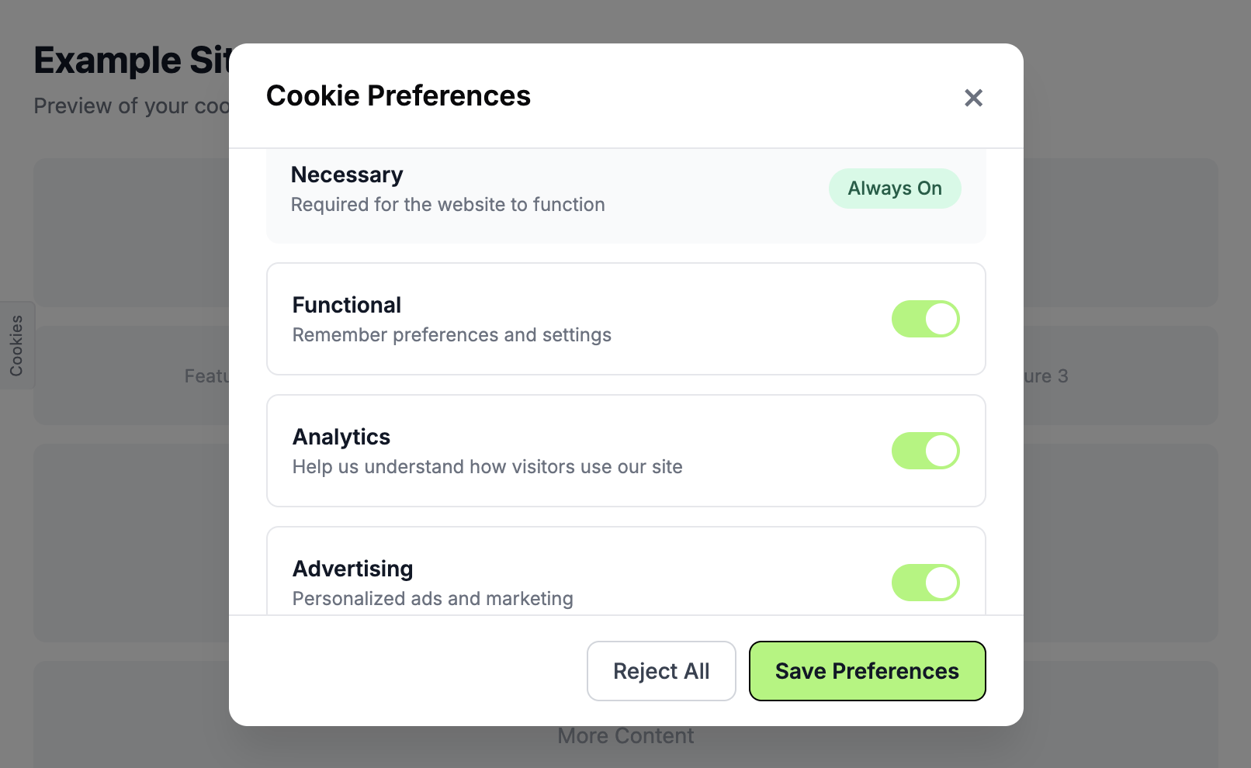Click the Functional category title

pyautogui.click(x=347, y=306)
